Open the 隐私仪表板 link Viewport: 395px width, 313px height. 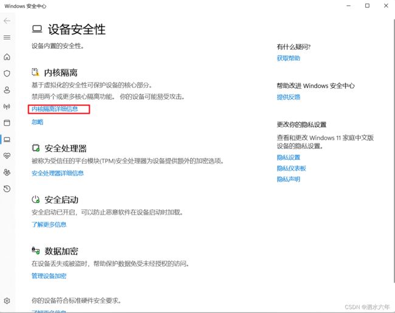[x=292, y=168]
